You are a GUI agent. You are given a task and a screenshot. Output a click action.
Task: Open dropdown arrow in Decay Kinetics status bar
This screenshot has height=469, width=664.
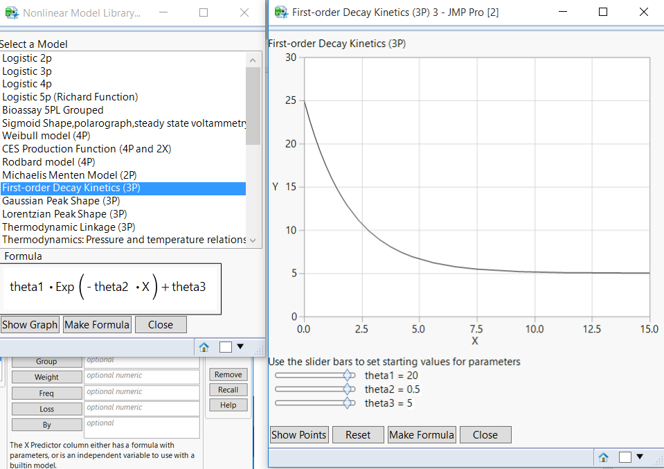(640, 457)
